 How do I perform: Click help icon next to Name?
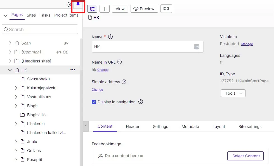pyautogui.click(x=110, y=37)
